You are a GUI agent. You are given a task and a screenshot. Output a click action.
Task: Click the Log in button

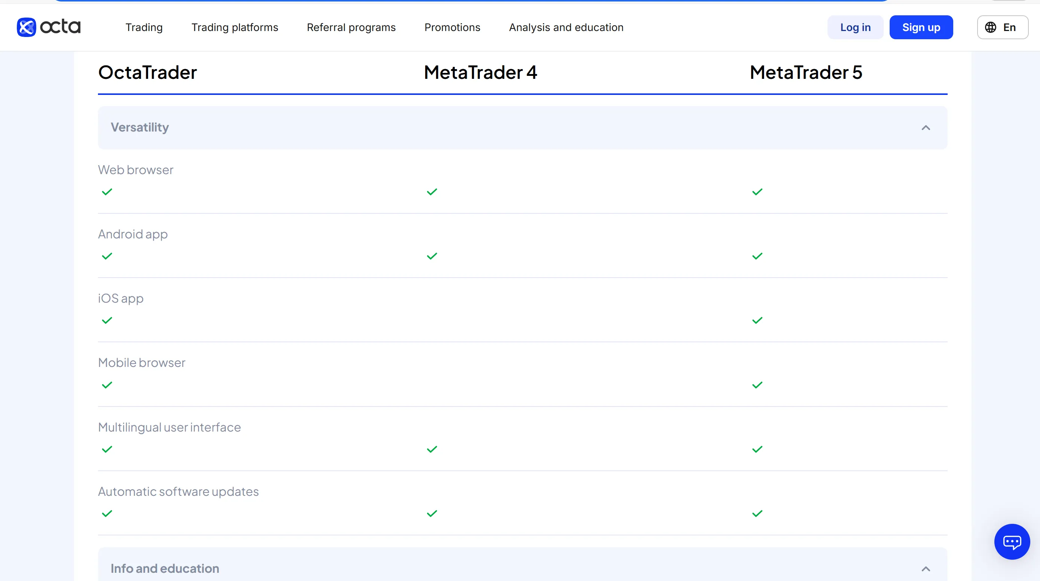855,27
